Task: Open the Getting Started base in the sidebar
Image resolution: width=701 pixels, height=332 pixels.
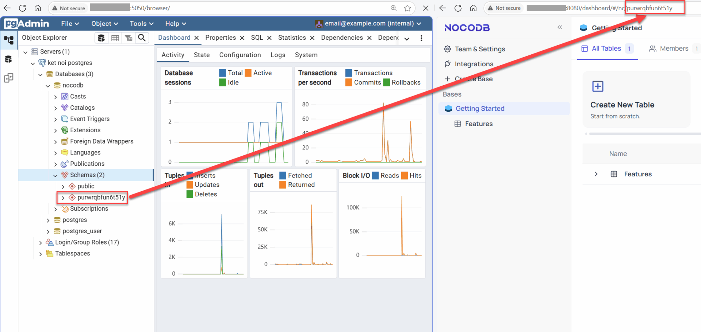Action: tap(504, 109)
